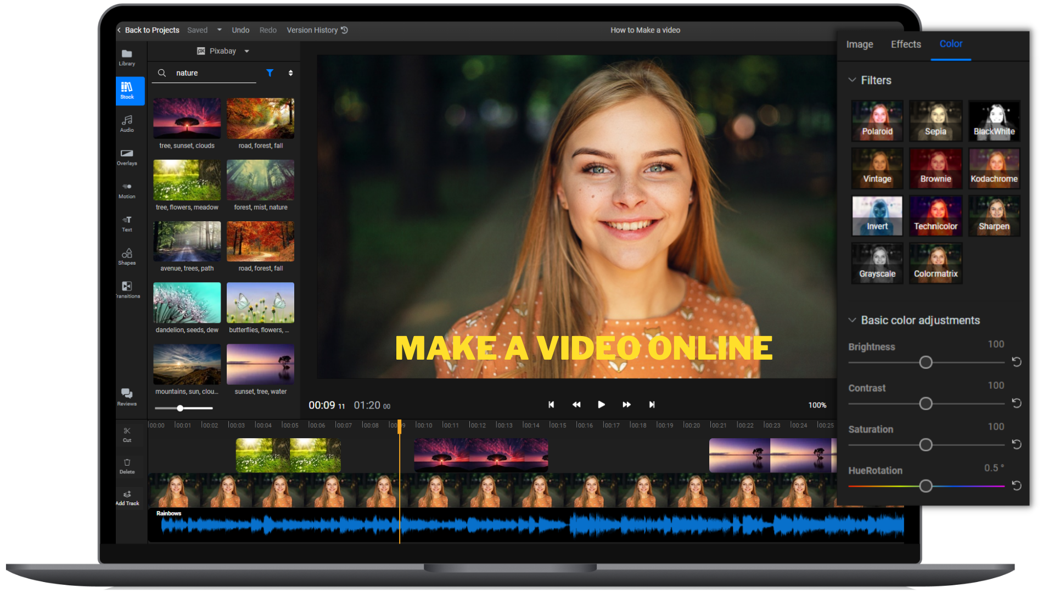Switch to the Effects tab
Viewport: 1054px width, 593px height.
tap(906, 44)
